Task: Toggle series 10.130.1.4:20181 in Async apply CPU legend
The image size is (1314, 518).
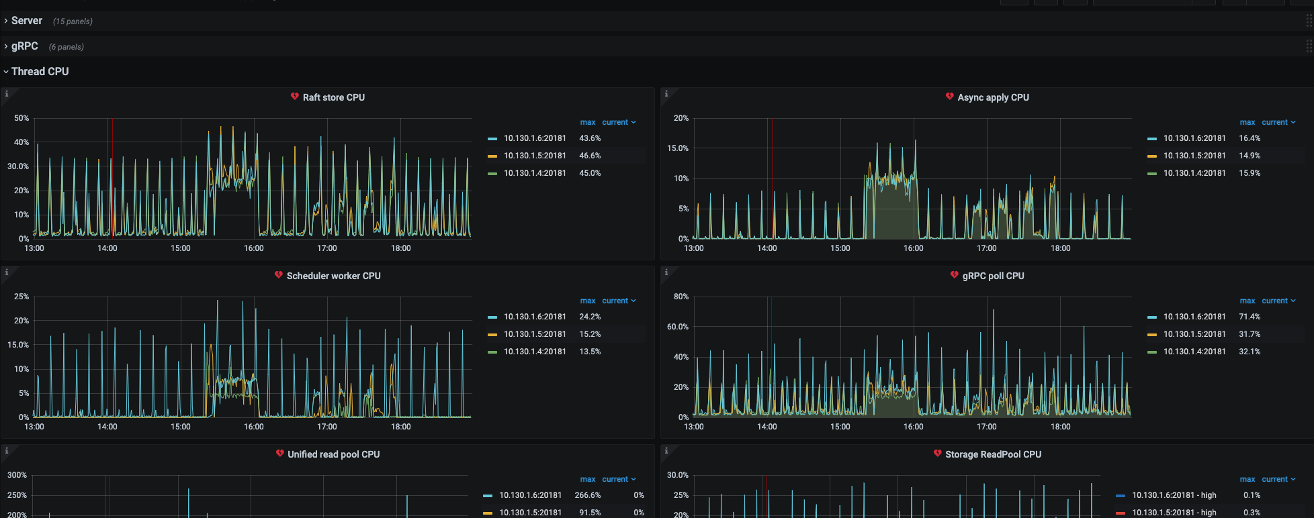Action: (1194, 173)
